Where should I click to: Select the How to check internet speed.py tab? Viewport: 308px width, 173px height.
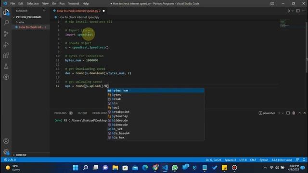tap(78, 11)
